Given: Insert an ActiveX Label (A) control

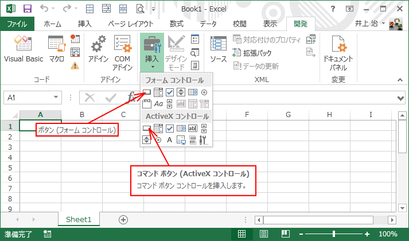Looking at the screenshot, I should click(170, 140).
